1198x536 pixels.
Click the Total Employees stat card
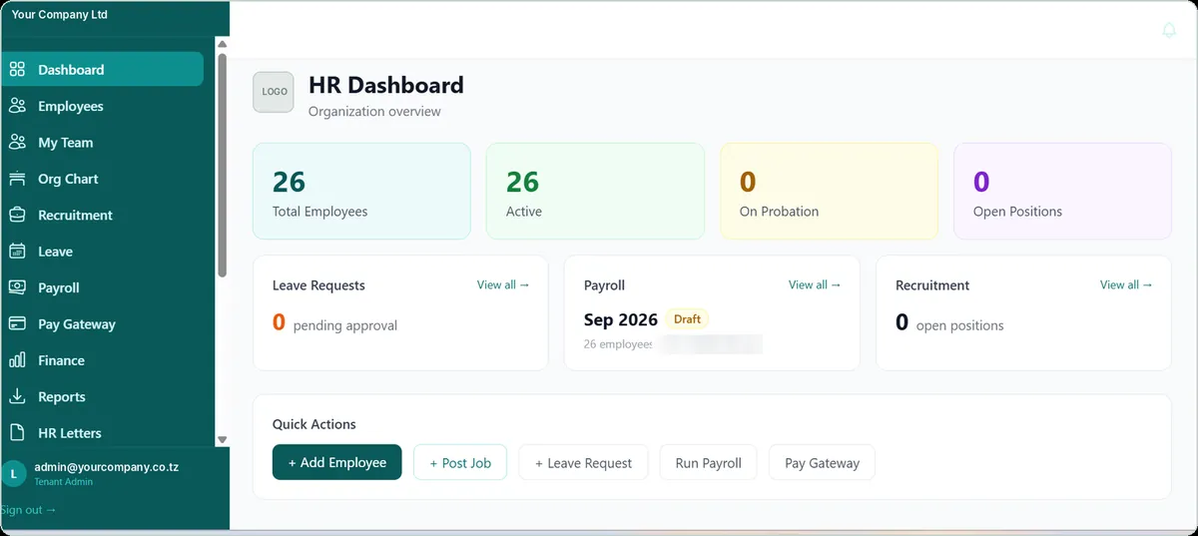pos(361,191)
